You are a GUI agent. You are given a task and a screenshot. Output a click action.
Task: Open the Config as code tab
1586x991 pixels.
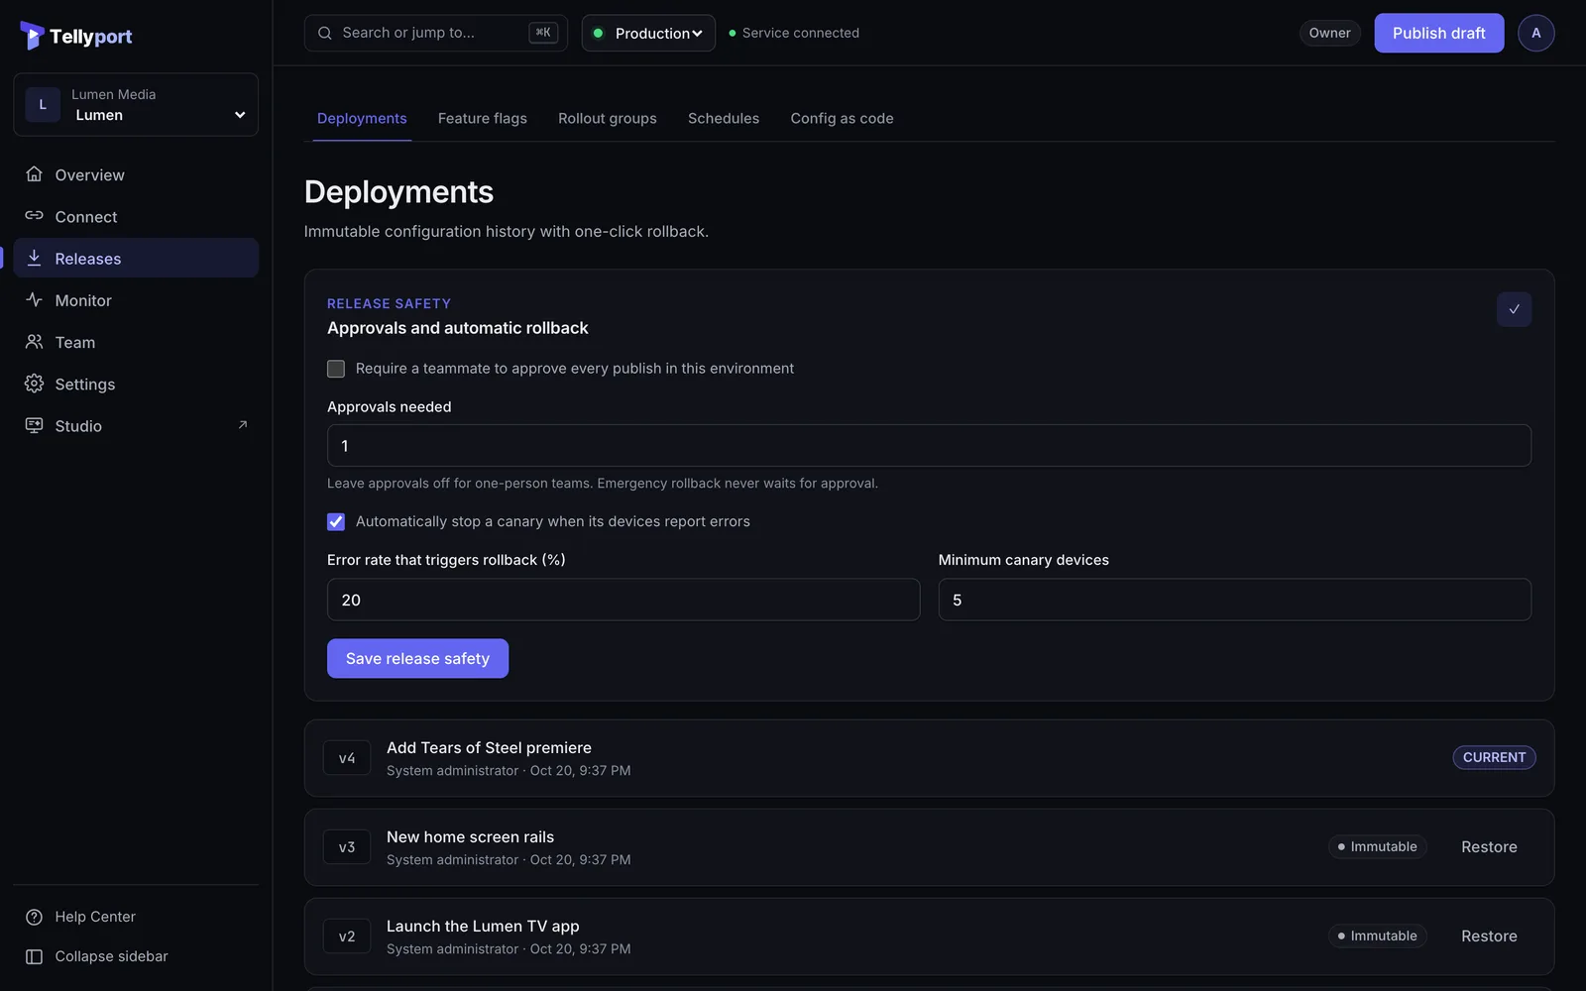842,118
